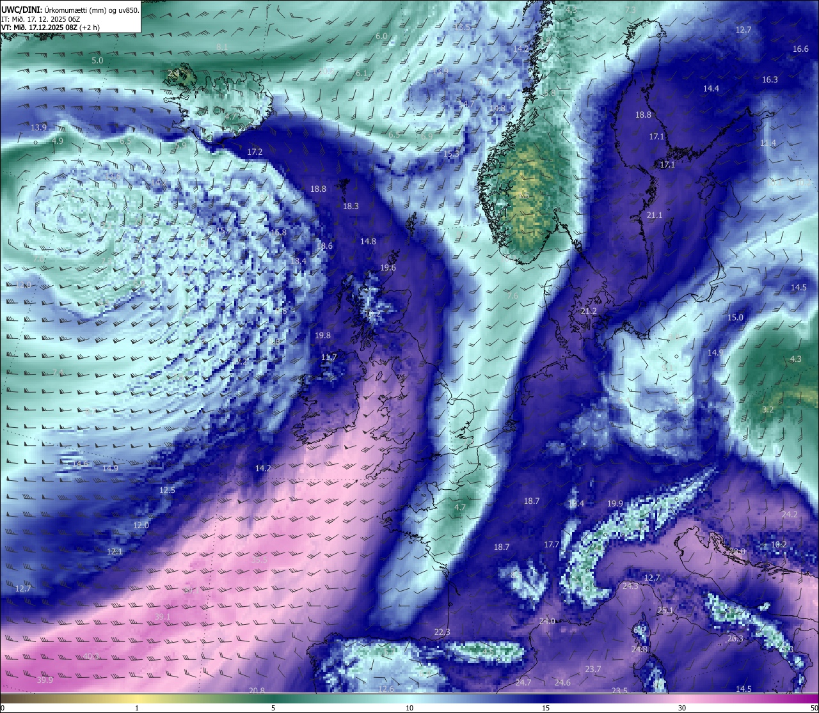This screenshot has height=713, width=819.
Task: Select the IT init time line 06Z
Action: click(41, 19)
